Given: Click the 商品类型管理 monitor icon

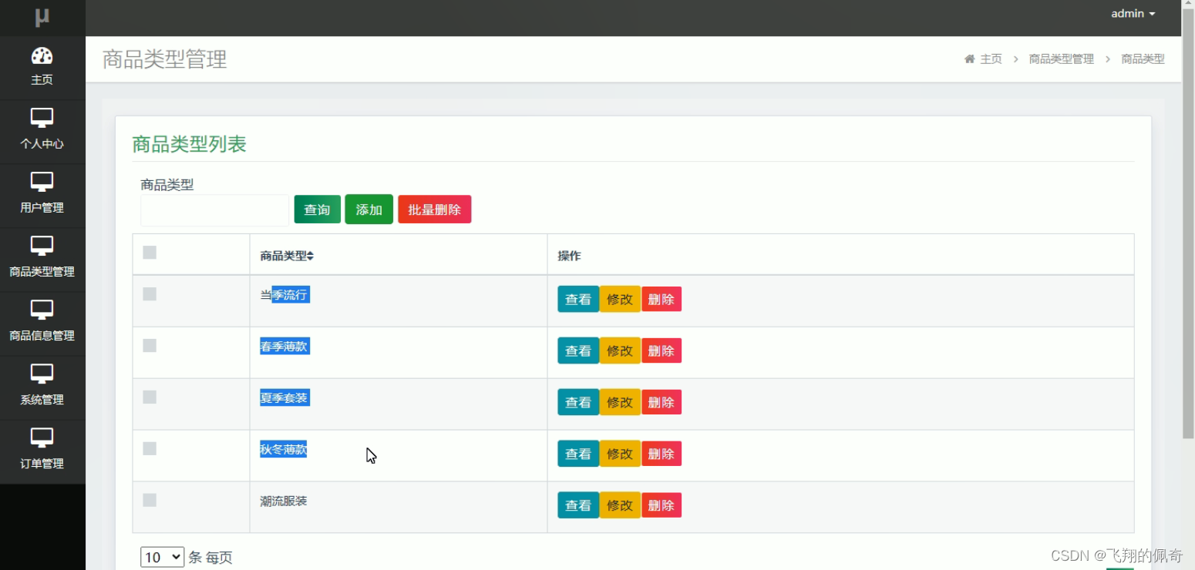Looking at the screenshot, I should 42,246.
